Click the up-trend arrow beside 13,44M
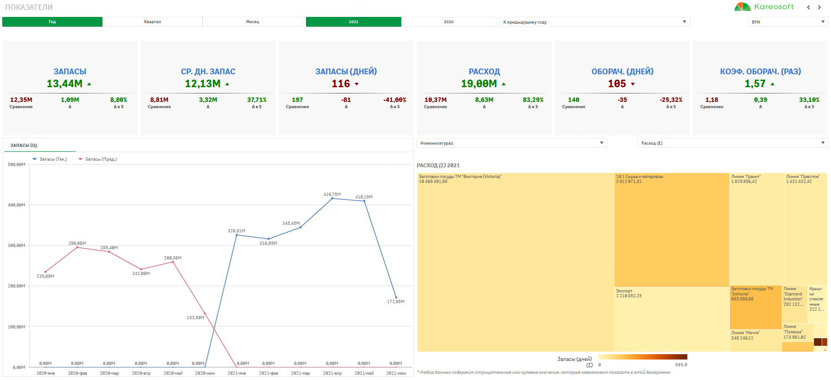The height and width of the screenshot is (380, 831). (x=89, y=84)
